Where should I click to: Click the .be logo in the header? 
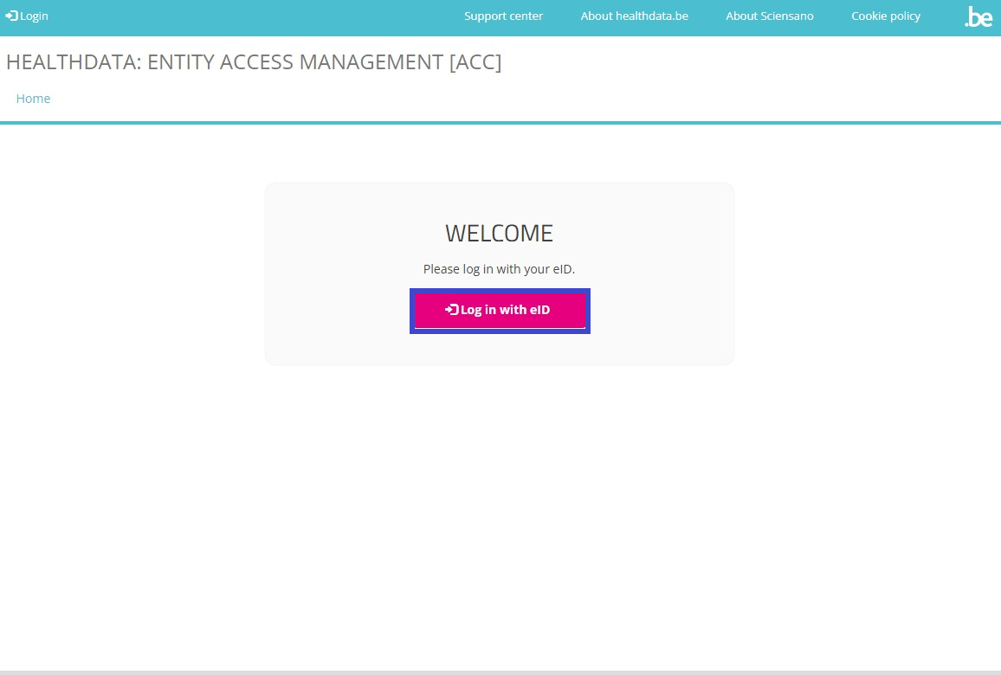tap(978, 16)
